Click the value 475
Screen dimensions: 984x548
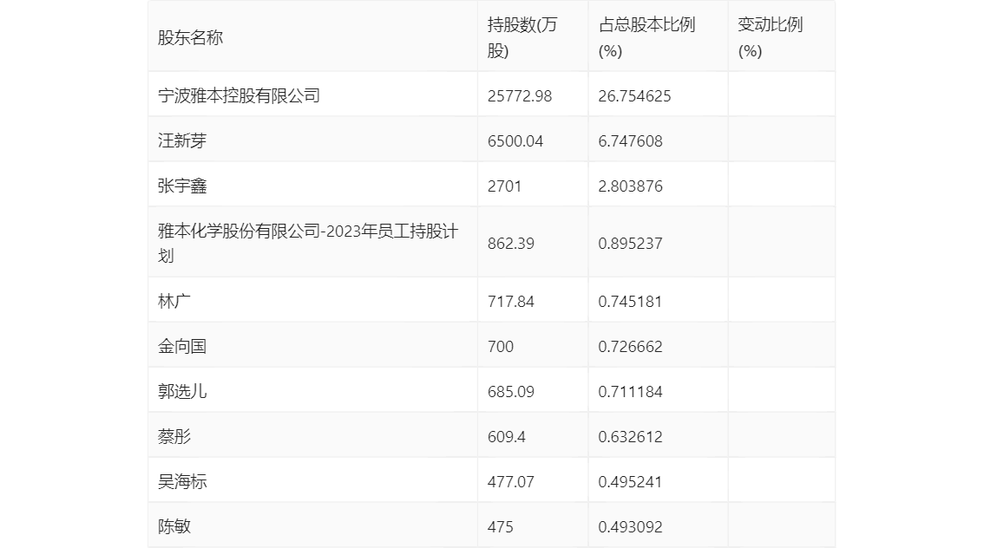pos(500,526)
